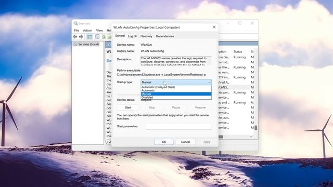
Task: Click the Back arrow in Services toolbar
Action: point(75,37)
